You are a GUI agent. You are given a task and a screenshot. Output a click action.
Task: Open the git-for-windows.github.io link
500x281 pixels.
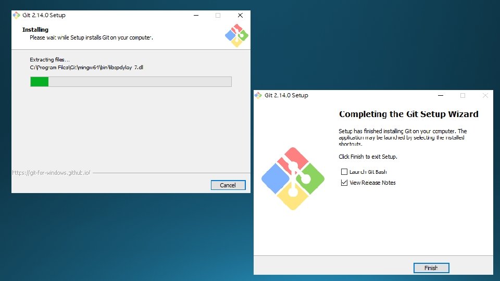coord(51,173)
